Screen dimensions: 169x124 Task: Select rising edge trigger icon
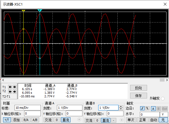142,108
